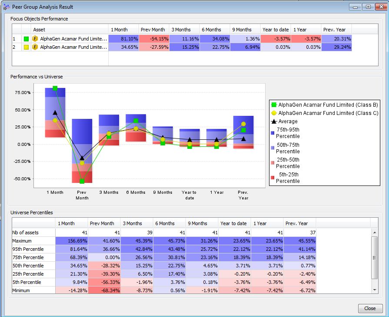
Task: Click the 5th-25th Percentile legend swatch
Action: (x=273, y=178)
